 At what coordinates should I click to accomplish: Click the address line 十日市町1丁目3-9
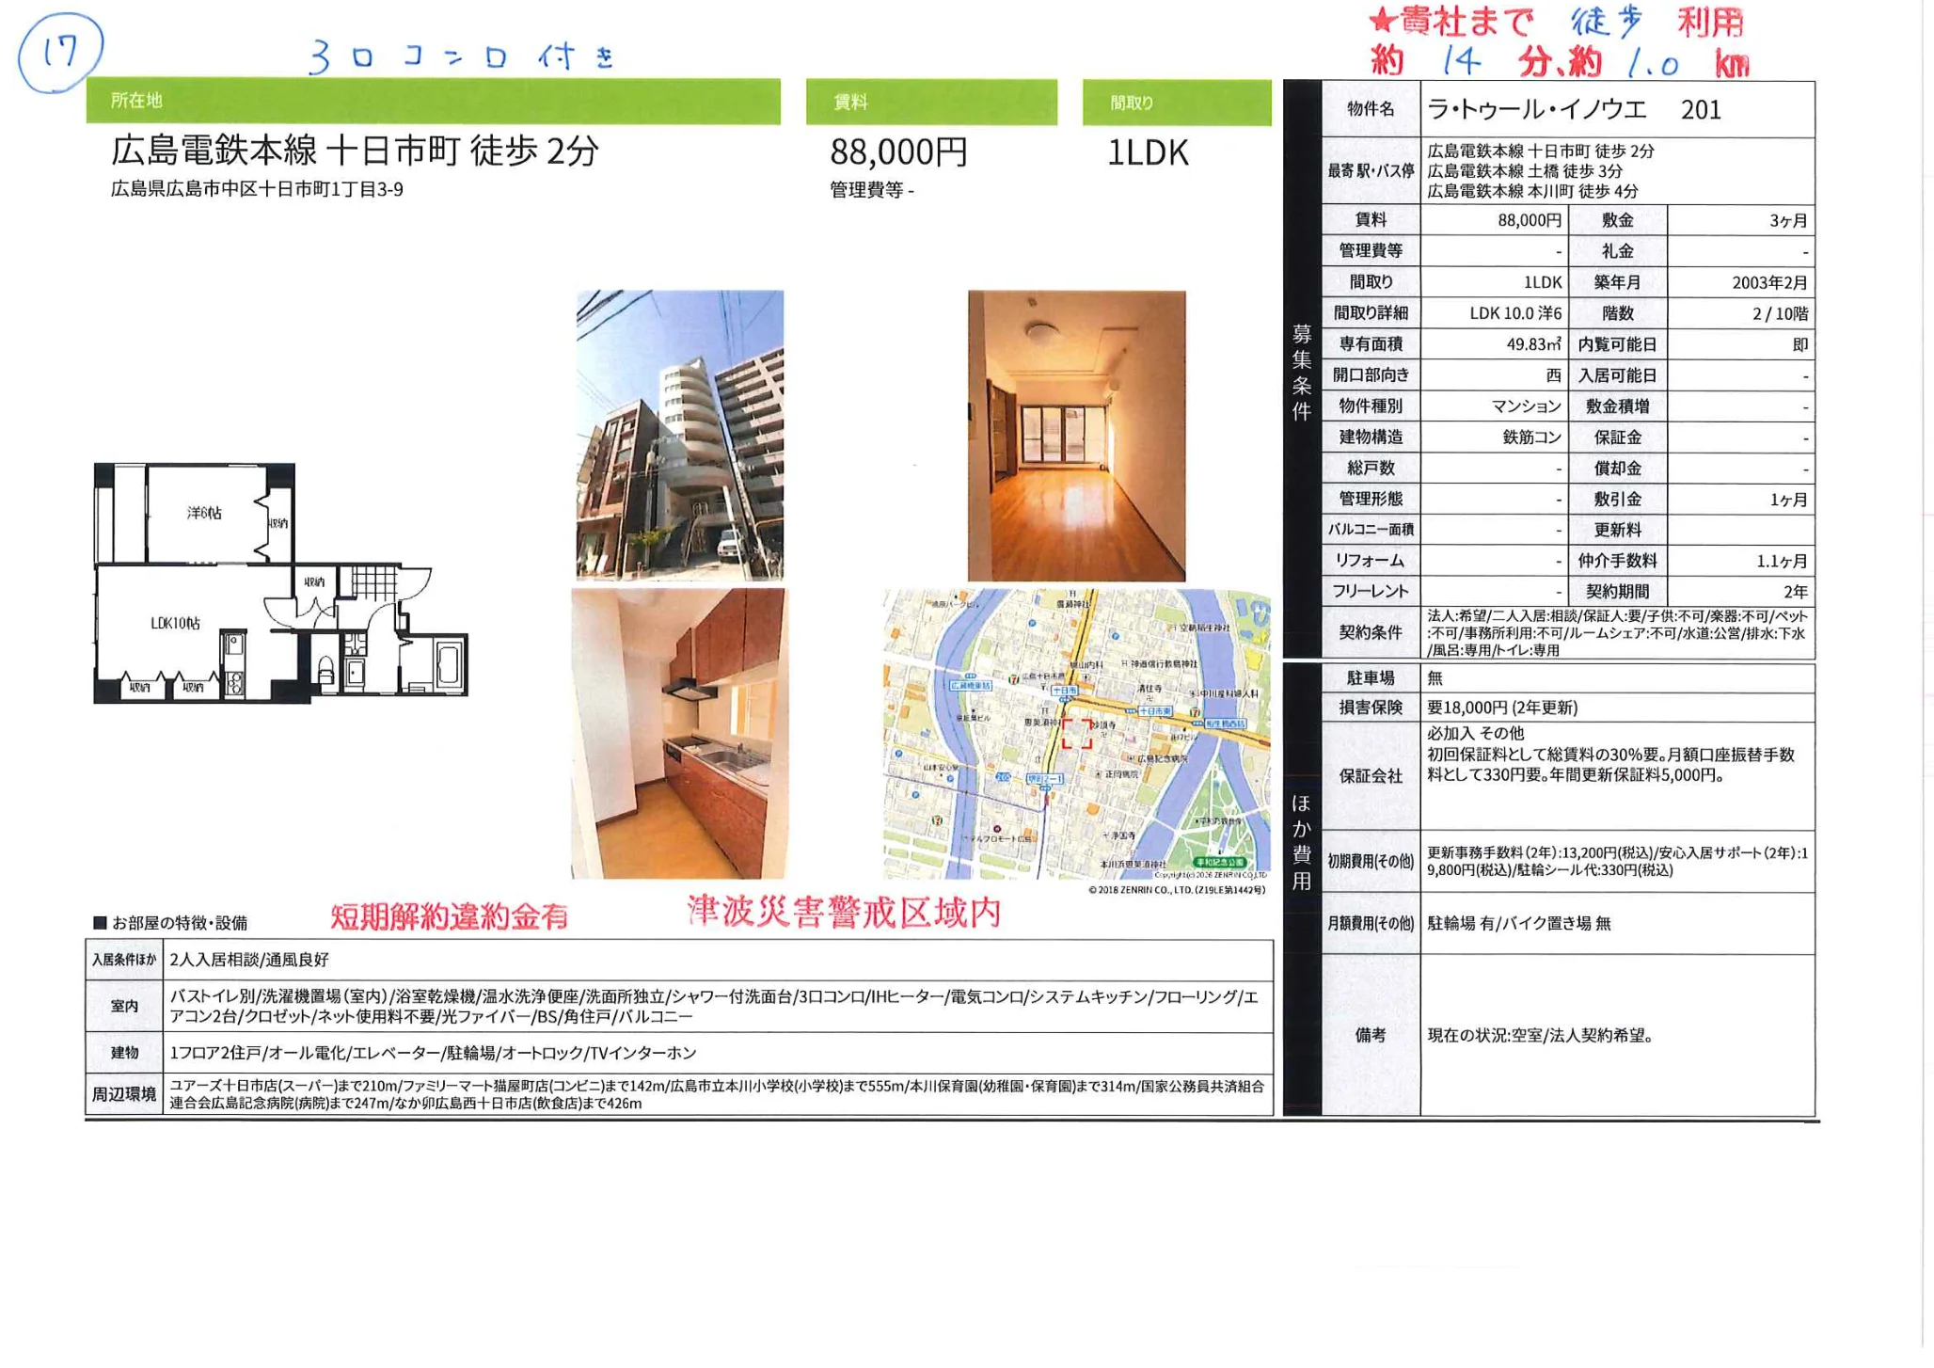[257, 189]
